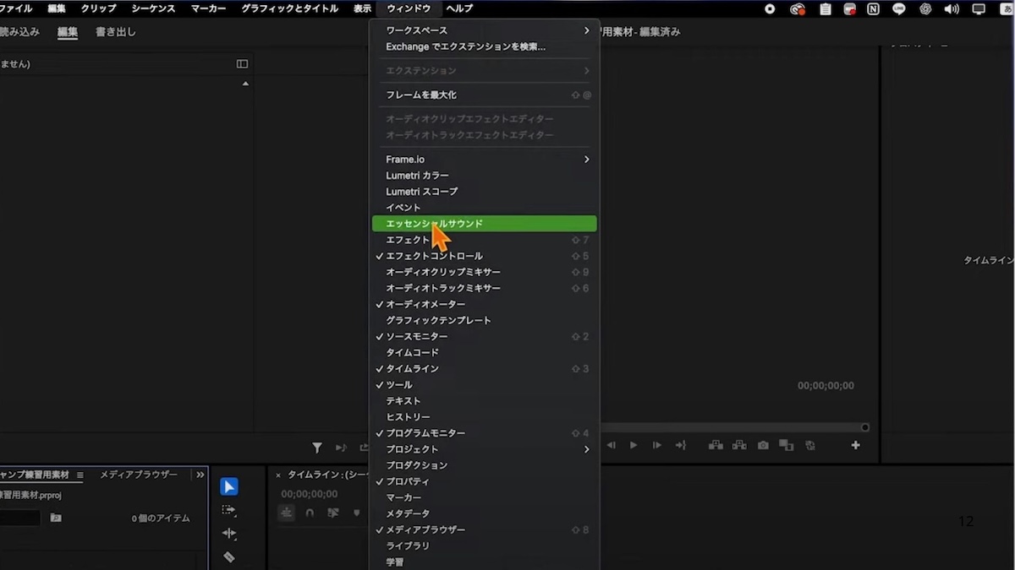Switch to the 編集 workspace tab
Image resolution: width=1015 pixels, height=570 pixels.
(x=68, y=32)
